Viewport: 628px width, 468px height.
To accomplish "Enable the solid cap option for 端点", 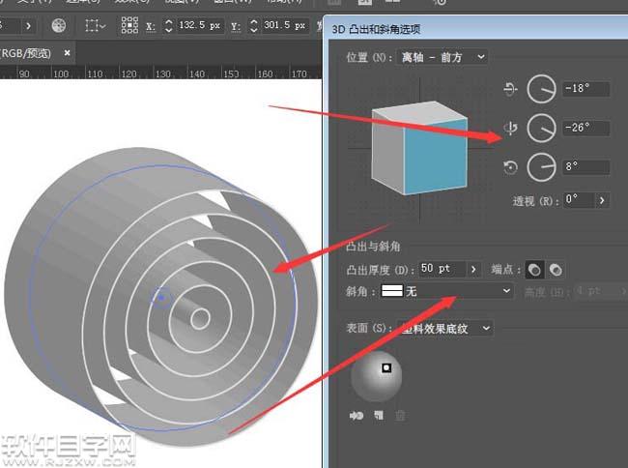I will pyautogui.click(x=532, y=269).
